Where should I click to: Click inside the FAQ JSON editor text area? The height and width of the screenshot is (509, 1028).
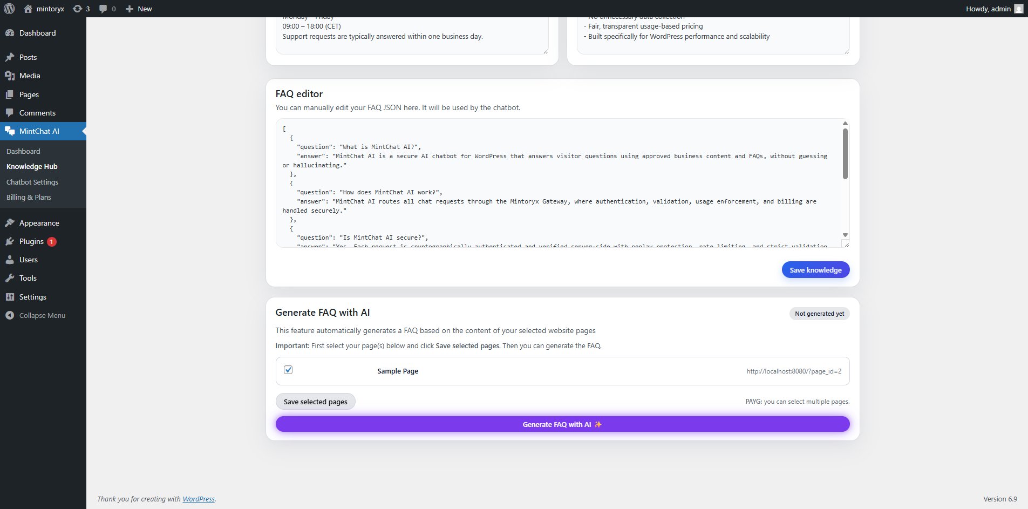point(540,184)
